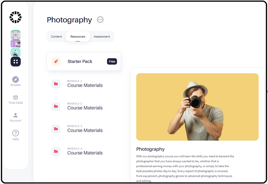Click the Starter Pack rocket icon
The width and height of the screenshot is (268, 184).
click(x=56, y=61)
